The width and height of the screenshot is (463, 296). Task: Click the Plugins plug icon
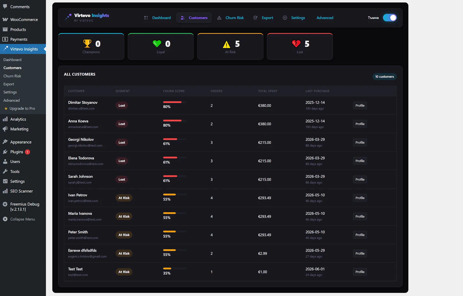coord(5,152)
